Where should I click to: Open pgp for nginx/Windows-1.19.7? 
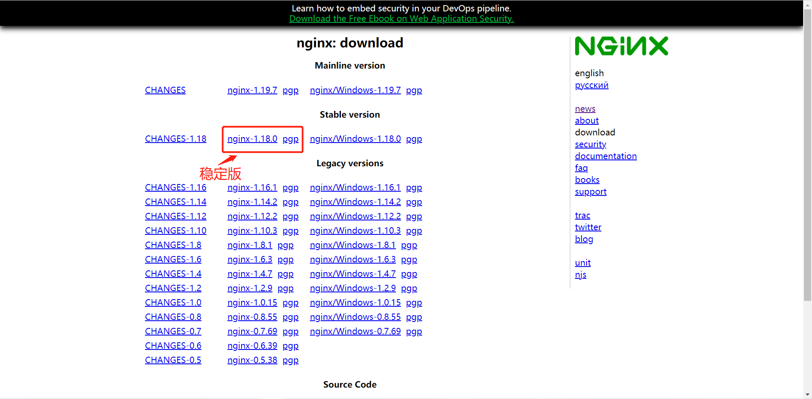click(414, 90)
